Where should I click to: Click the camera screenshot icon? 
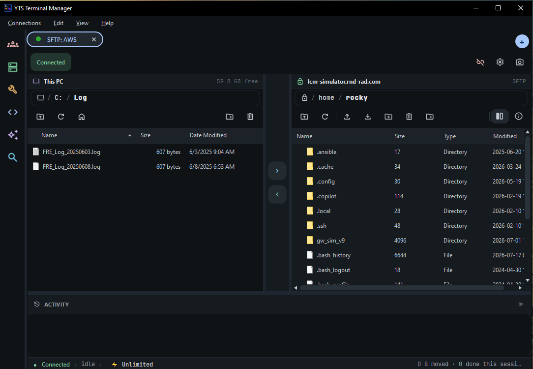[519, 62]
